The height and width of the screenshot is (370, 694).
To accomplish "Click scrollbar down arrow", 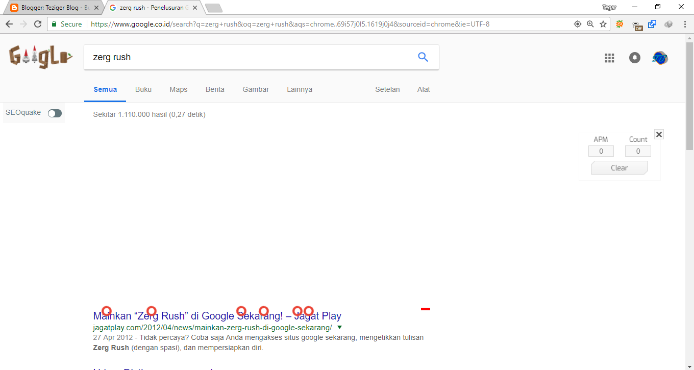I will (689, 365).
